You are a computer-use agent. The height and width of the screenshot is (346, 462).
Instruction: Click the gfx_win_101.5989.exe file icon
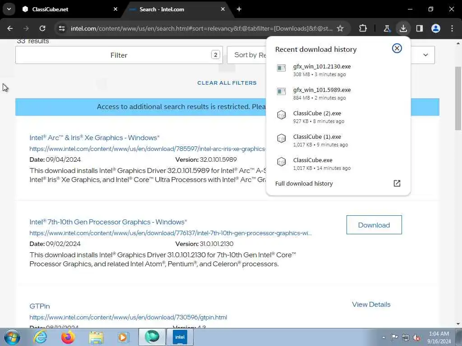pos(282,91)
